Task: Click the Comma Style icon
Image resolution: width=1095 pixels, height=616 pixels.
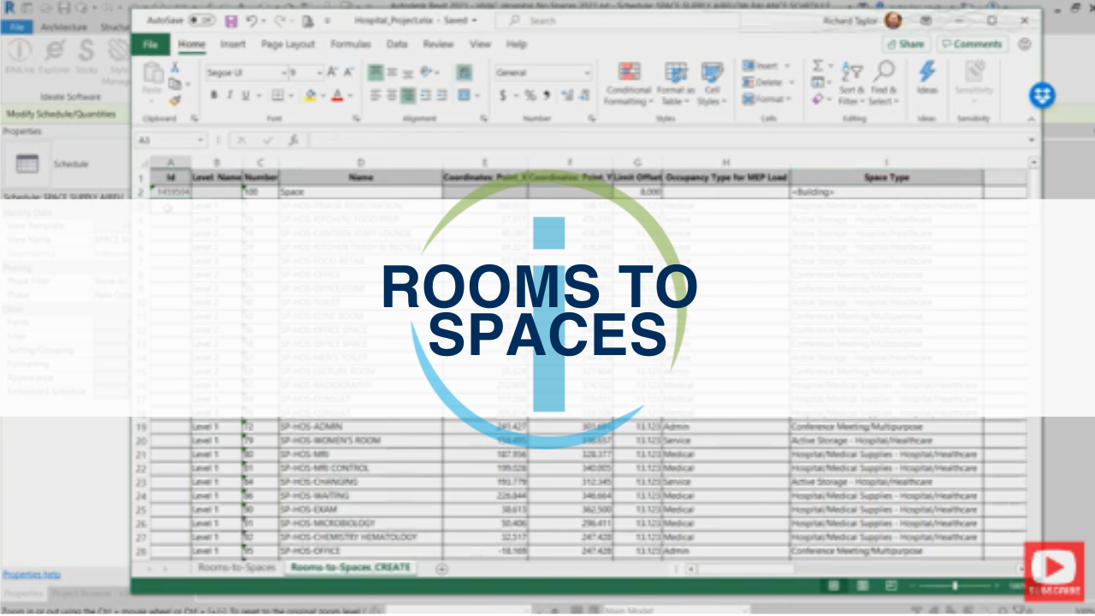Action: pyautogui.click(x=546, y=95)
